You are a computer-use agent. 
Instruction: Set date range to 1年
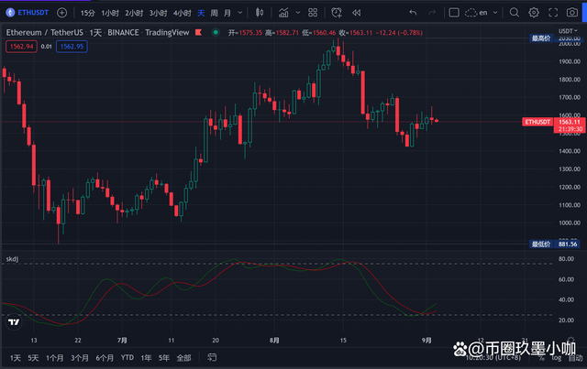146,358
